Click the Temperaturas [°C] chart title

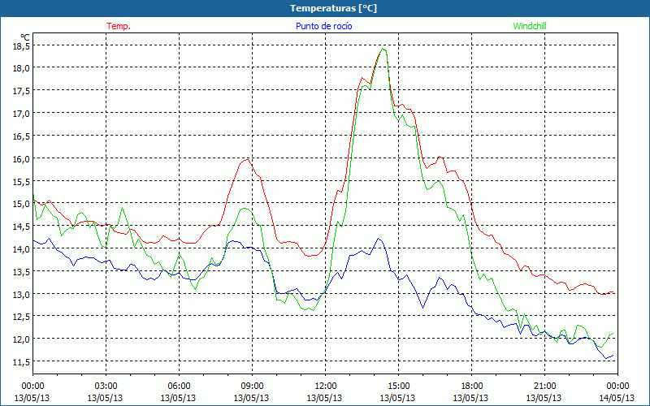[x=333, y=8]
